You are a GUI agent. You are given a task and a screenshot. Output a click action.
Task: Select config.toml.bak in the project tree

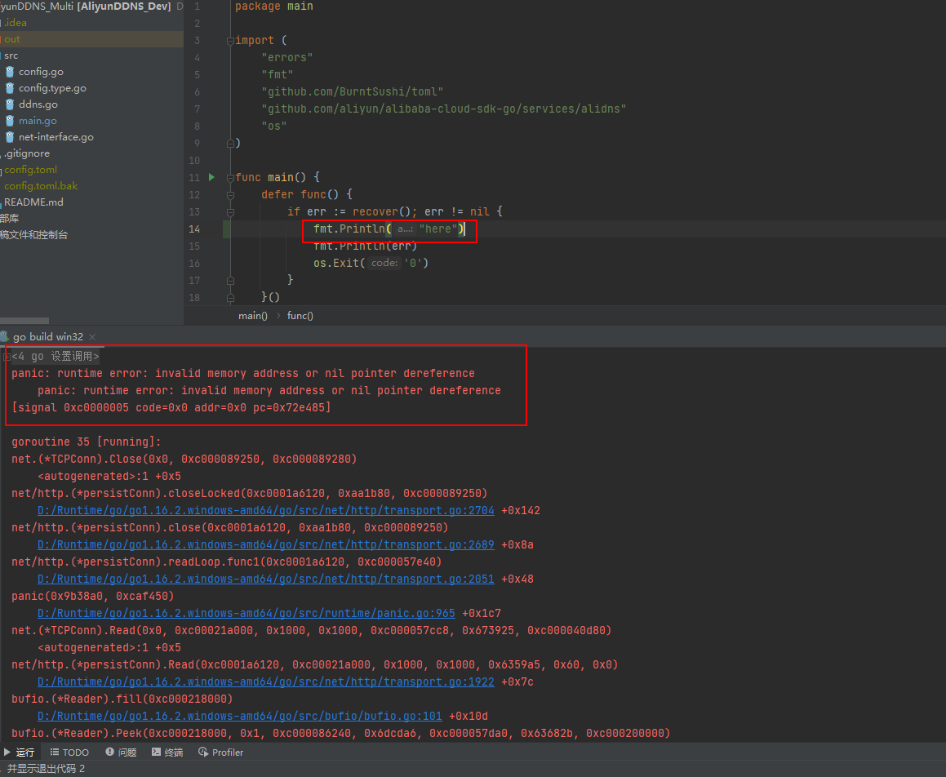tap(41, 186)
